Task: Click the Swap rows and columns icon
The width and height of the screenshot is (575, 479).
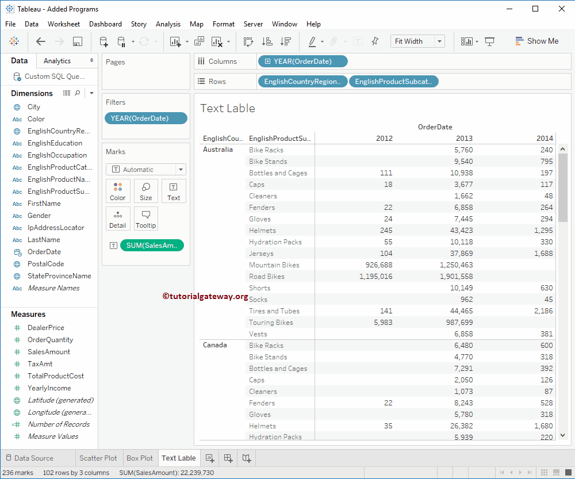Action: [248, 41]
